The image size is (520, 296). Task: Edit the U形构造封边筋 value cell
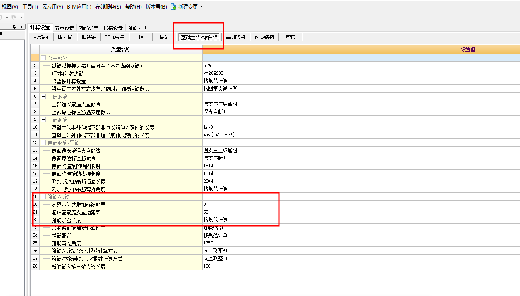(361, 73)
